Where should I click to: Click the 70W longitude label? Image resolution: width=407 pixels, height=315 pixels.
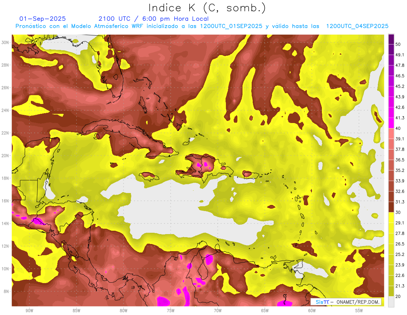[x=218, y=311]
